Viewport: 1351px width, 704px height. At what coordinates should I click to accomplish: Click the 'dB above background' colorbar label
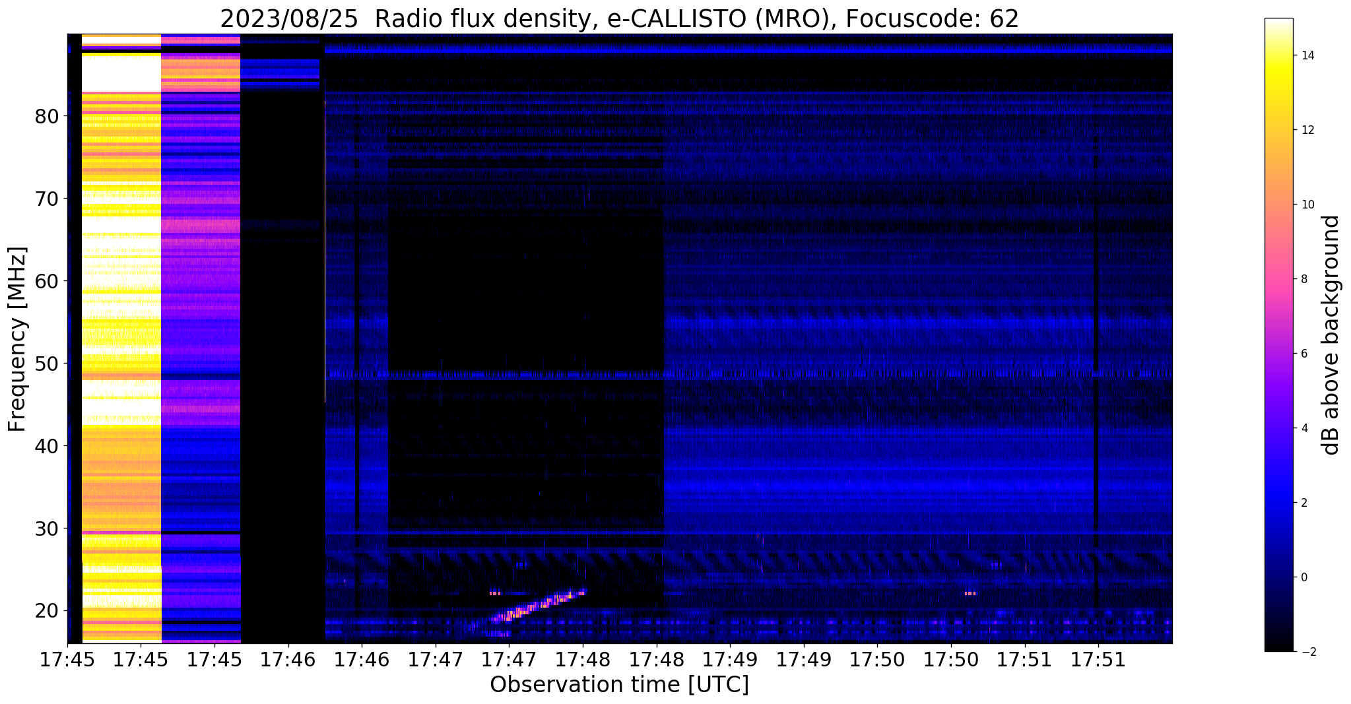(x=1331, y=335)
